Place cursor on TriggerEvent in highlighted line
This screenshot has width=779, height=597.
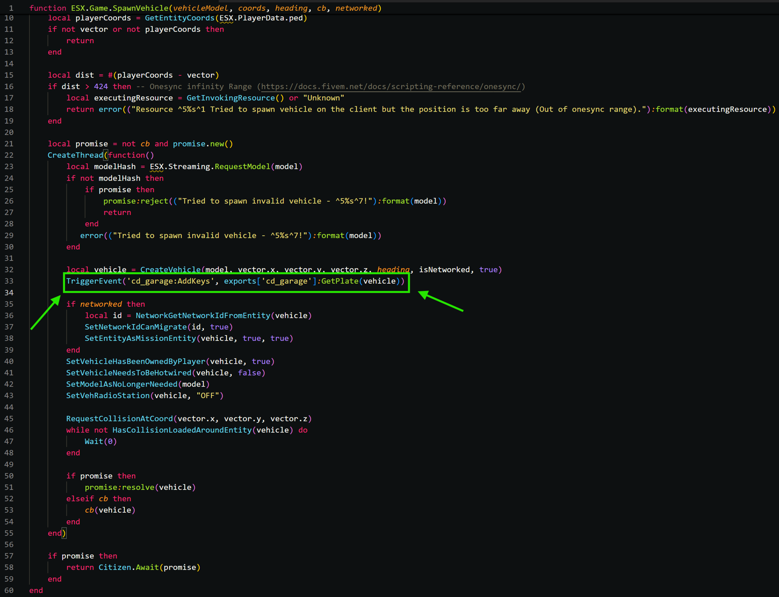tap(94, 281)
